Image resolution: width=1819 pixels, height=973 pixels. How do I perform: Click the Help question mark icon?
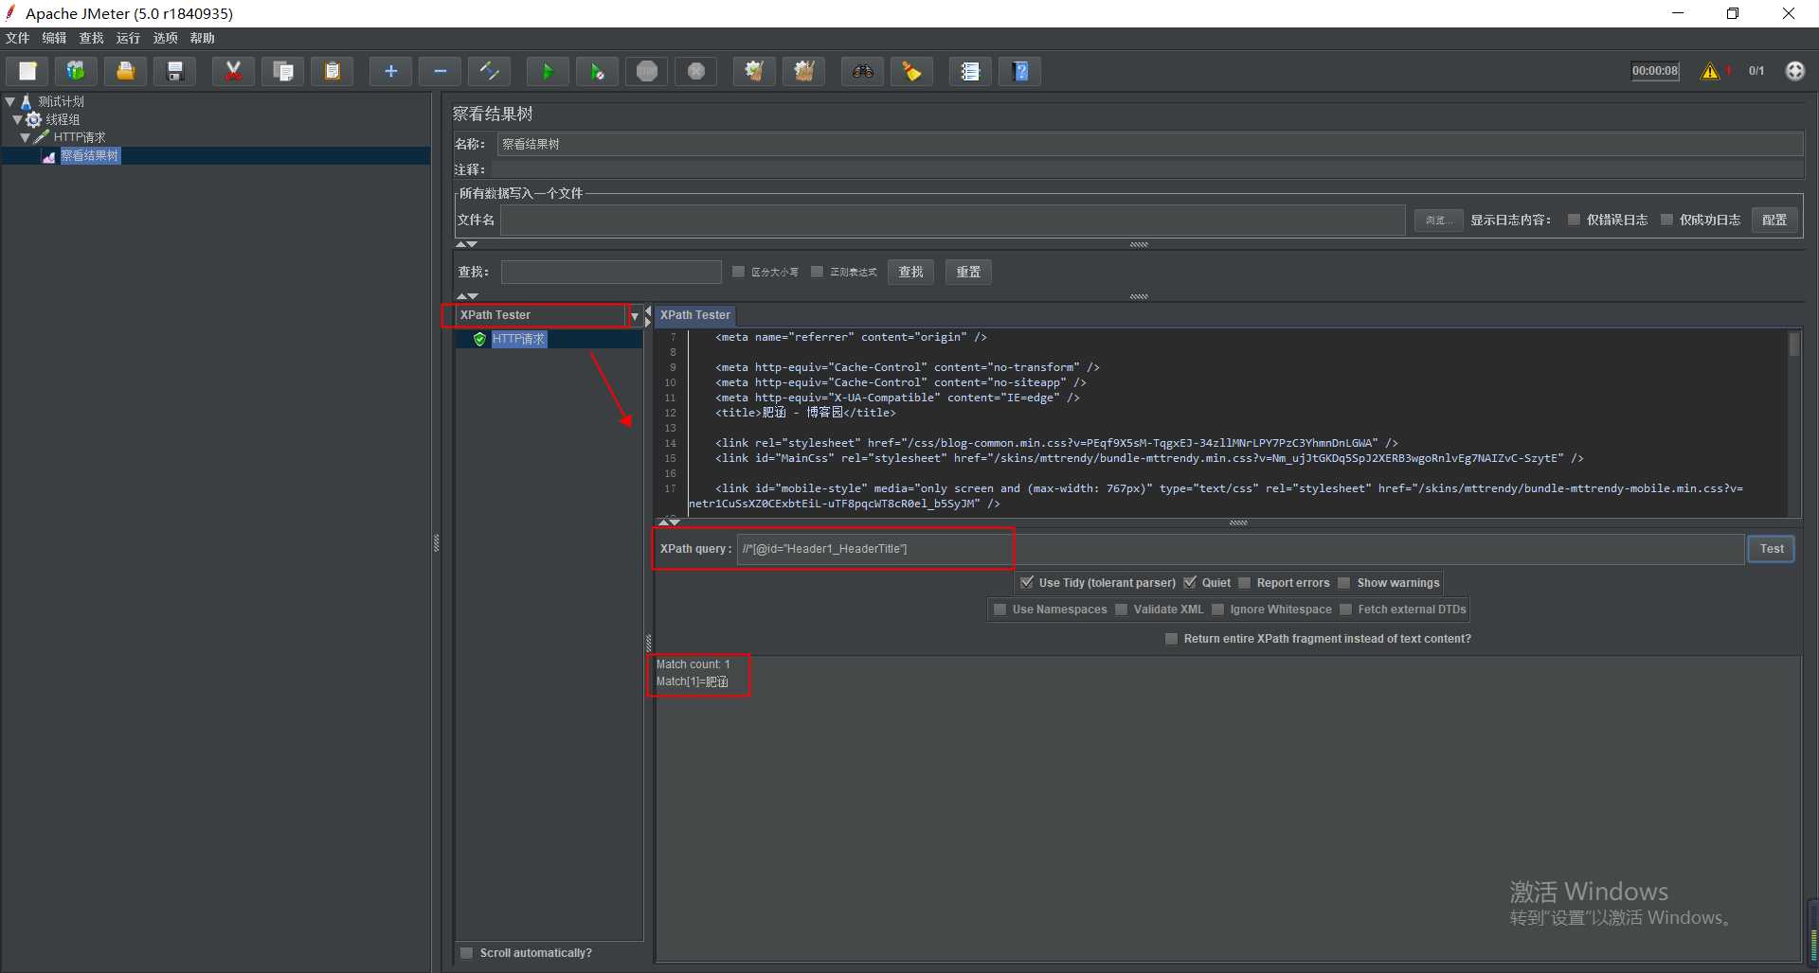1020,71
